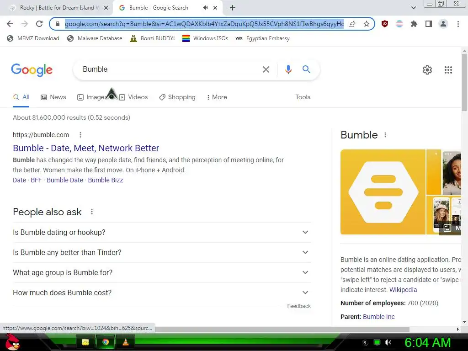Reload the current page
Viewport: 468px width, 351px height.
point(39,24)
